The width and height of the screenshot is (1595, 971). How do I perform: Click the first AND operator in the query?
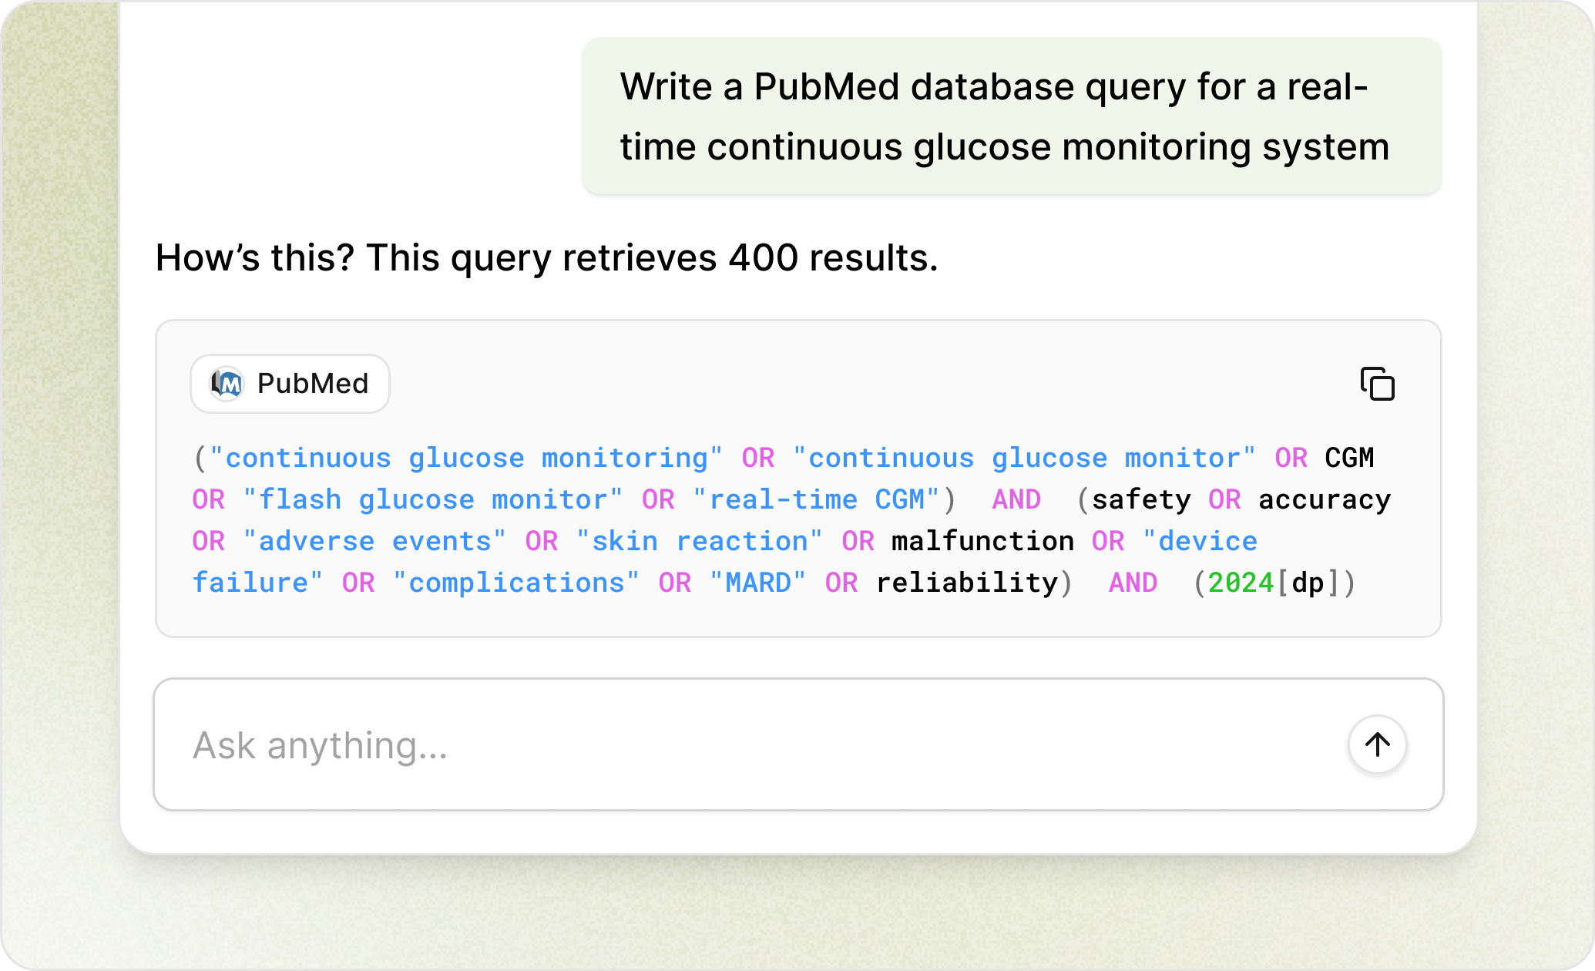click(1016, 500)
